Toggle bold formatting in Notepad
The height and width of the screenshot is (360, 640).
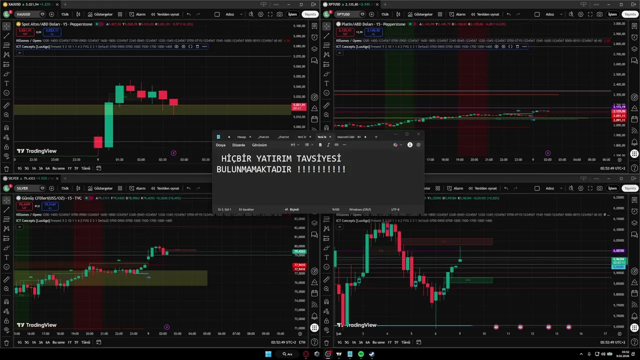pyautogui.click(x=320, y=145)
